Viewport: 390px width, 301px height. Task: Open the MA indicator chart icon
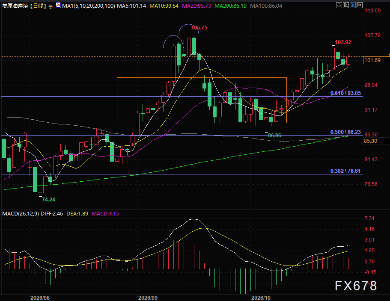(59, 5)
